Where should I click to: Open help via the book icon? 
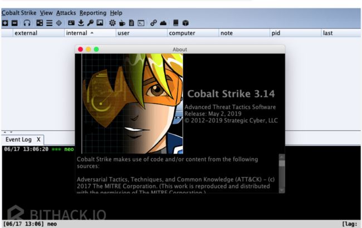pos(175,23)
